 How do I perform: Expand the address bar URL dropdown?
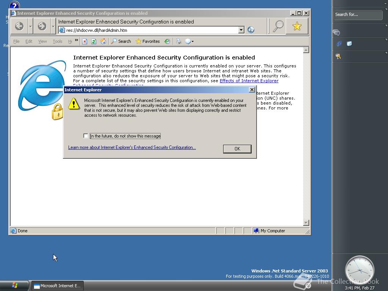coord(241,30)
